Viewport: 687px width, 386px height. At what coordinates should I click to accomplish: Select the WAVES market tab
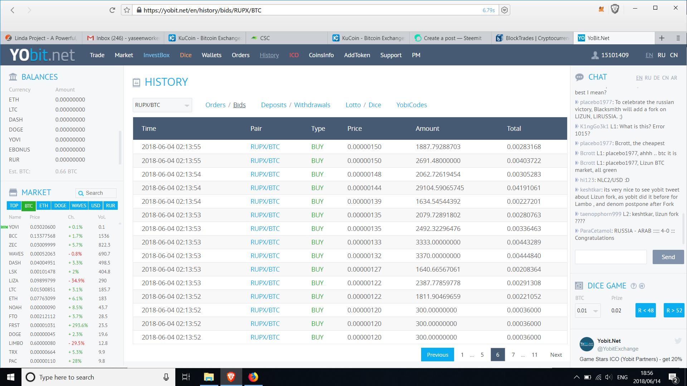[79, 206]
